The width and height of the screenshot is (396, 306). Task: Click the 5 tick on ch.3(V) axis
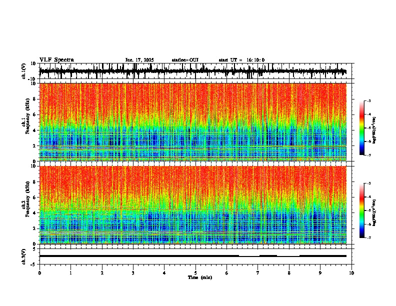[34, 249]
